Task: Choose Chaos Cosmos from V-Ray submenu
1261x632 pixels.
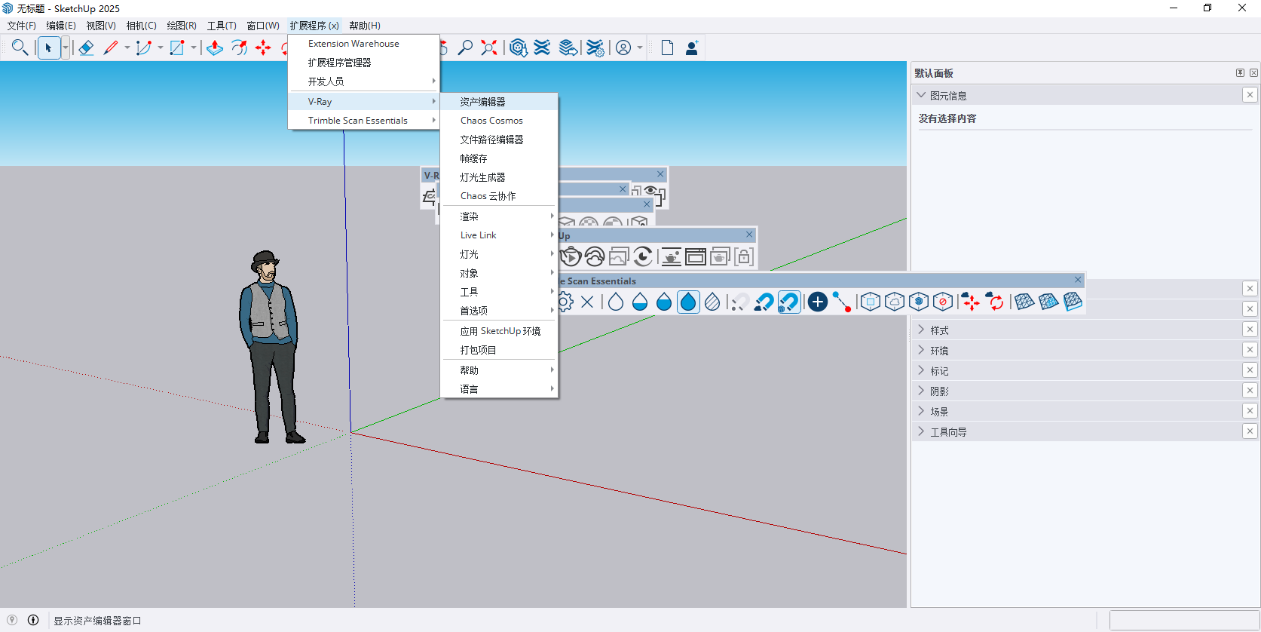Action: 499,120
